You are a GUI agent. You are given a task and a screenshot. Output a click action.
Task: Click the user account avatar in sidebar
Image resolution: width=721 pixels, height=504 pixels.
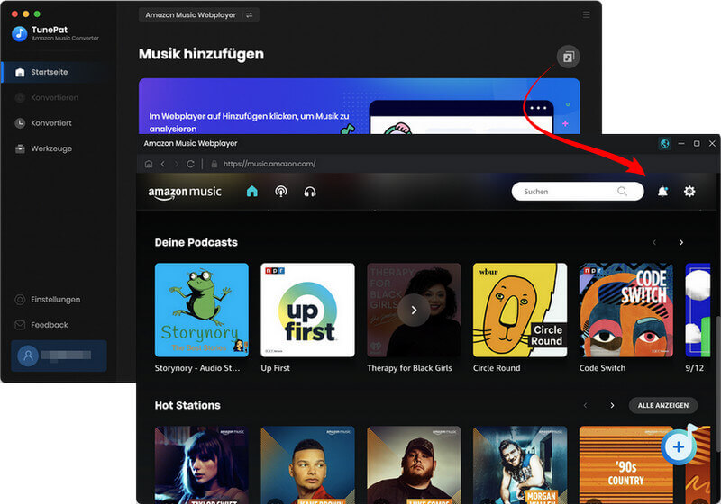(28, 355)
